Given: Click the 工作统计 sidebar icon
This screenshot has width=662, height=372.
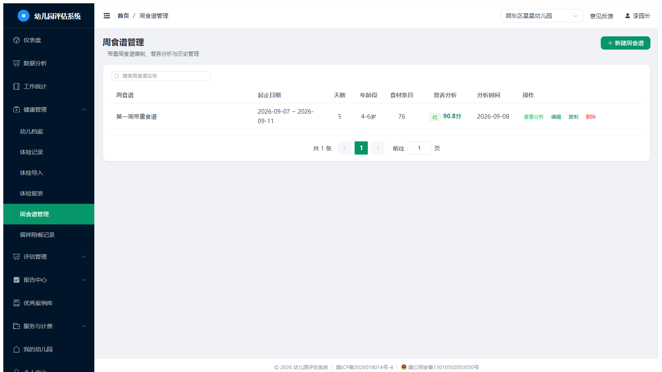Looking at the screenshot, I should (17, 86).
